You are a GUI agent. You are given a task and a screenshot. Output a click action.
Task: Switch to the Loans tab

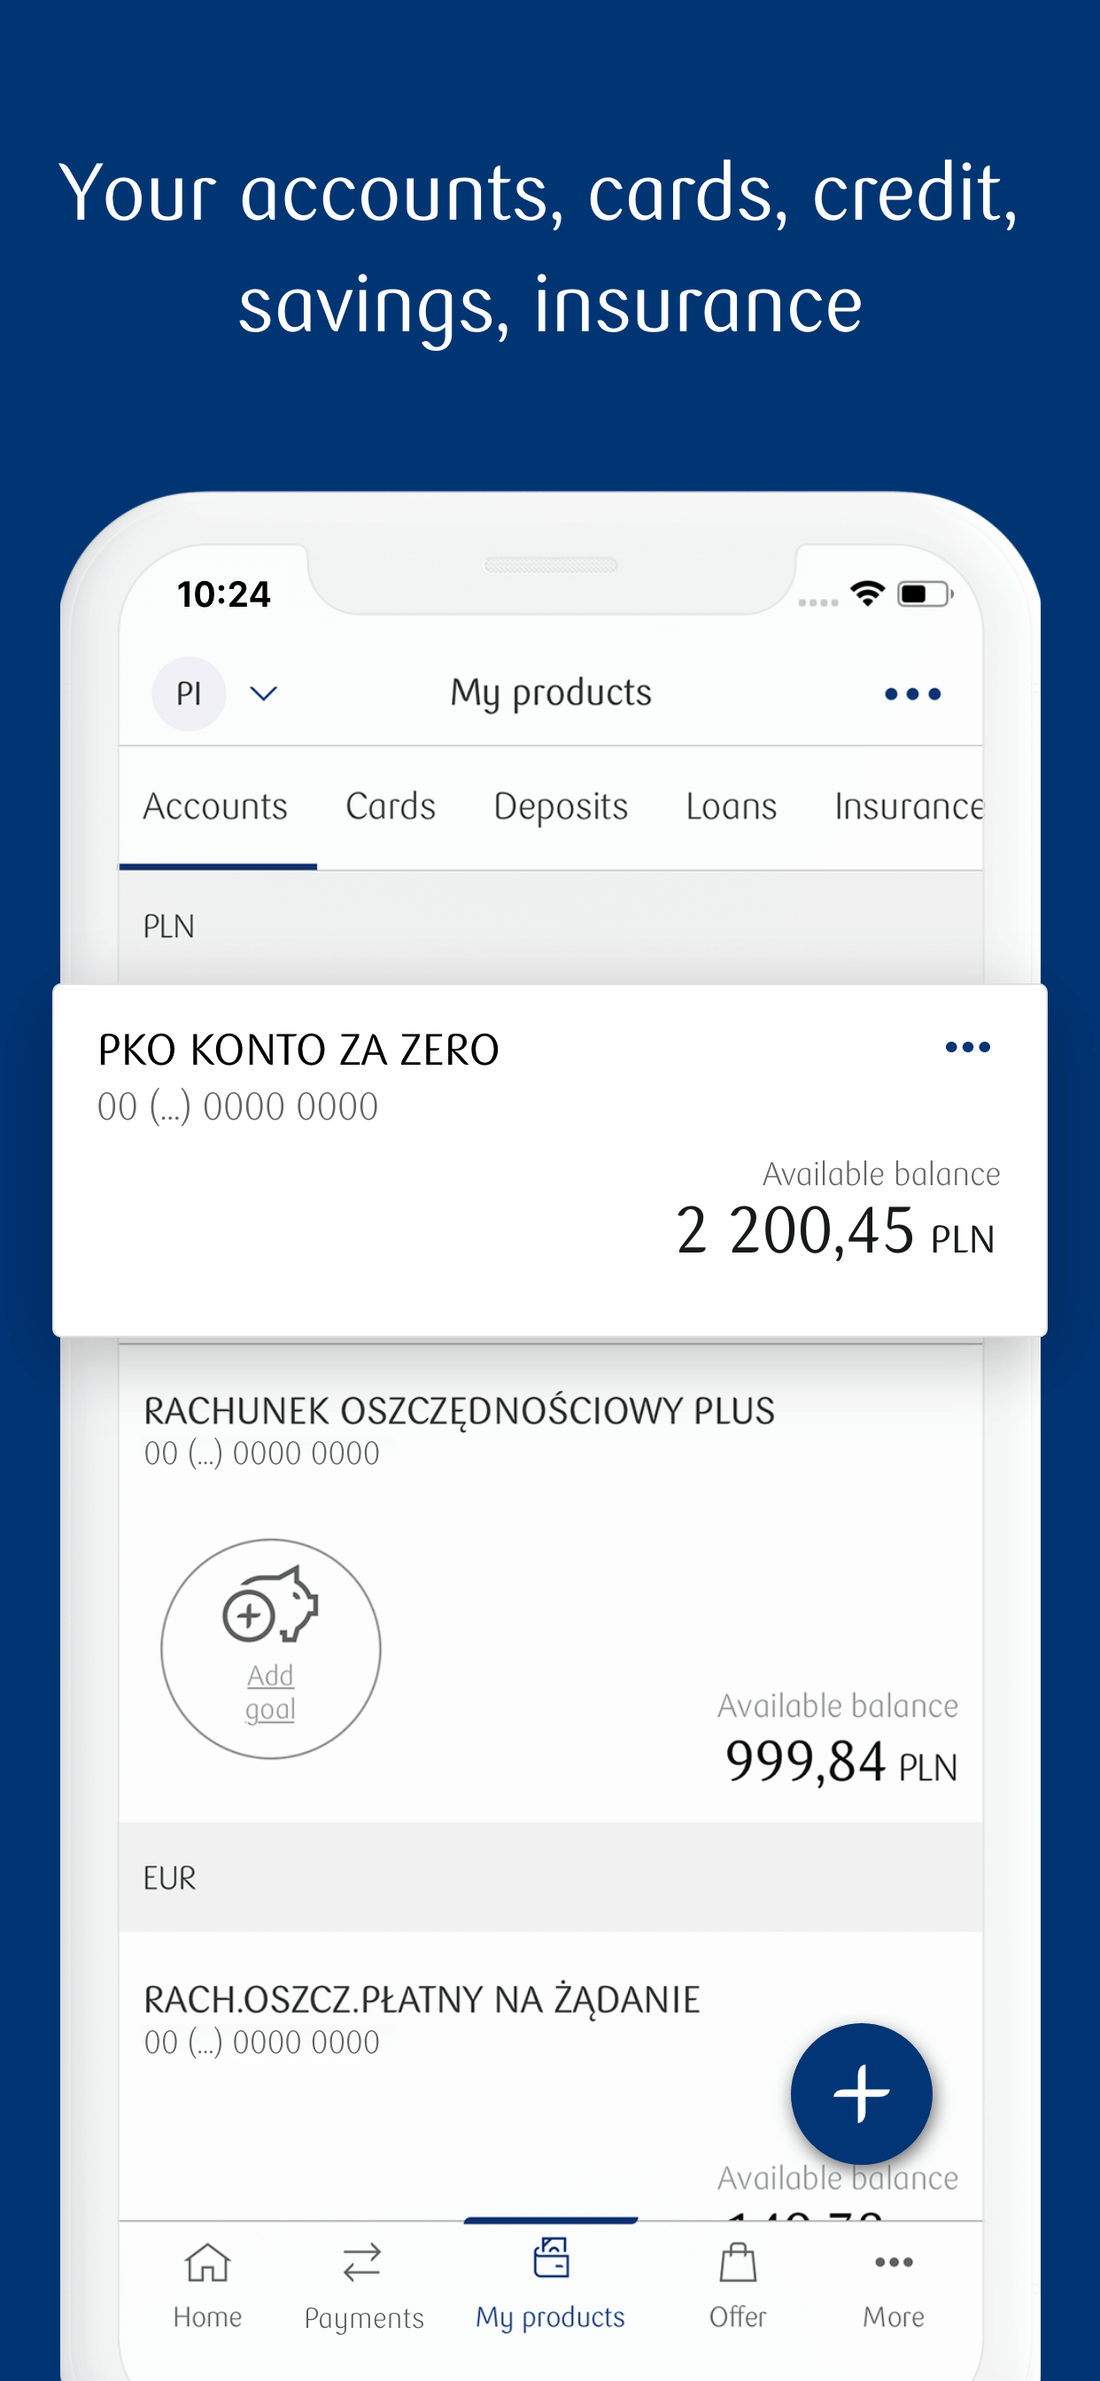731,806
